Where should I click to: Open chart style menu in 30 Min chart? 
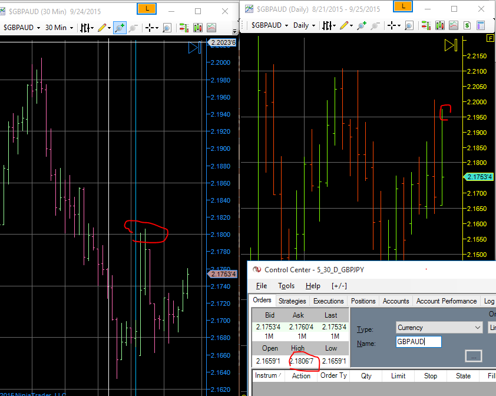(87, 28)
